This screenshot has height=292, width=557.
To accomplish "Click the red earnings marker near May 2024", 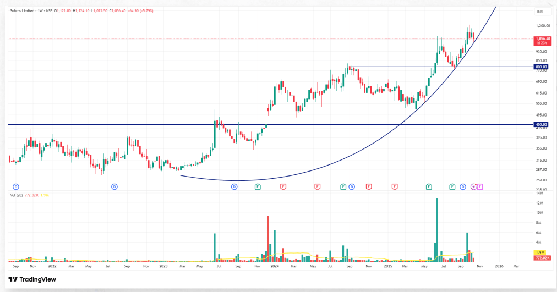I will 317,187.
